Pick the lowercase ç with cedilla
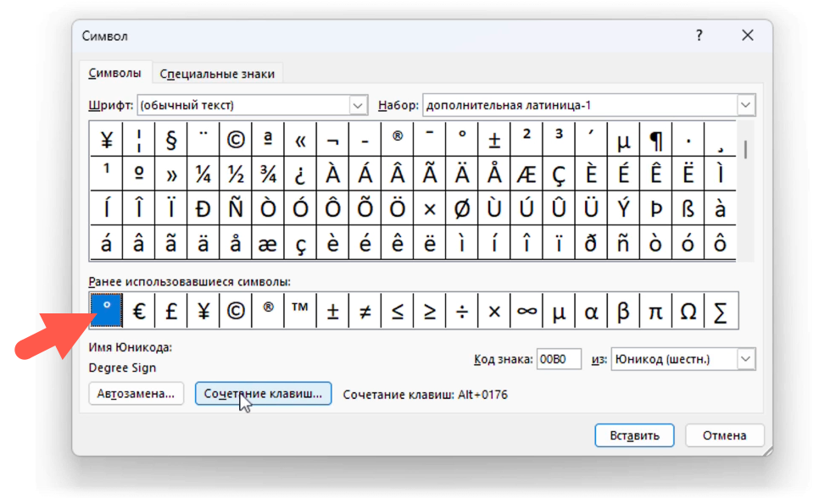 [x=300, y=243]
